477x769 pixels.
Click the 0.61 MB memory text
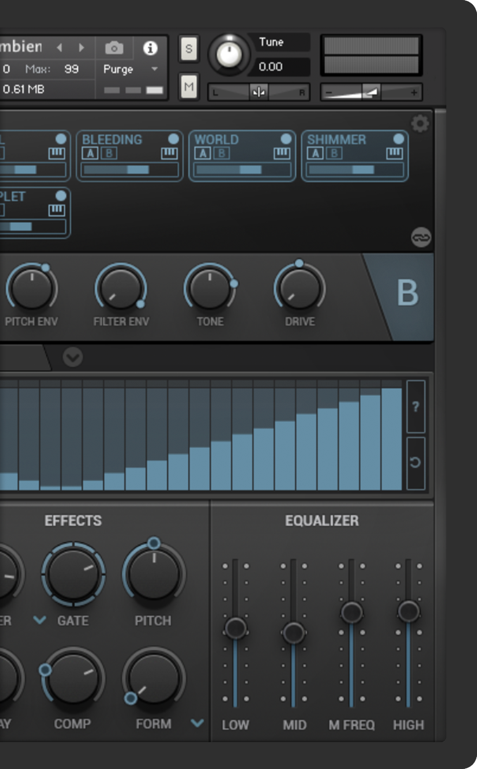pyautogui.click(x=24, y=89)
